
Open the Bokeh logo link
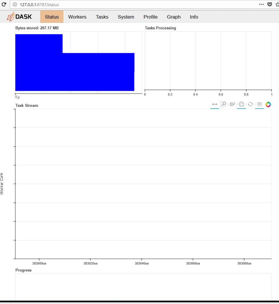[x=268, y=104]
